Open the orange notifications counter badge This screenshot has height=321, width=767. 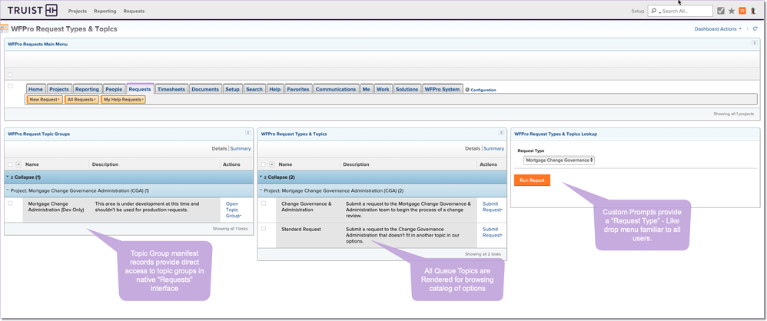click(742, 11)
